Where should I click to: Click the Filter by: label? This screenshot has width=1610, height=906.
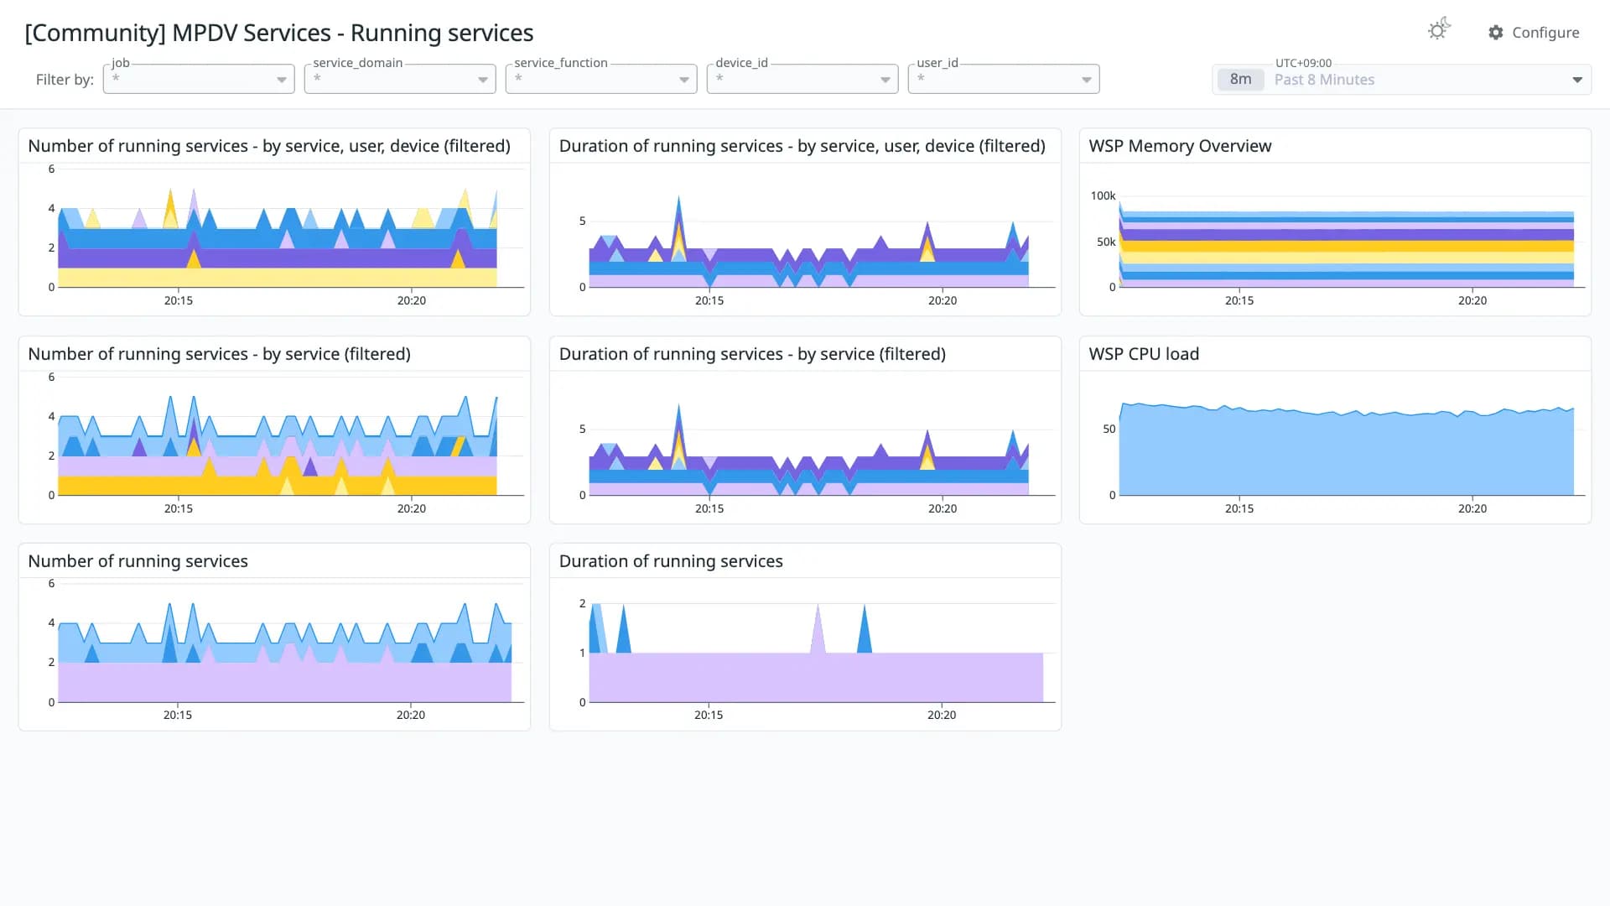click(x=65, y=80)
